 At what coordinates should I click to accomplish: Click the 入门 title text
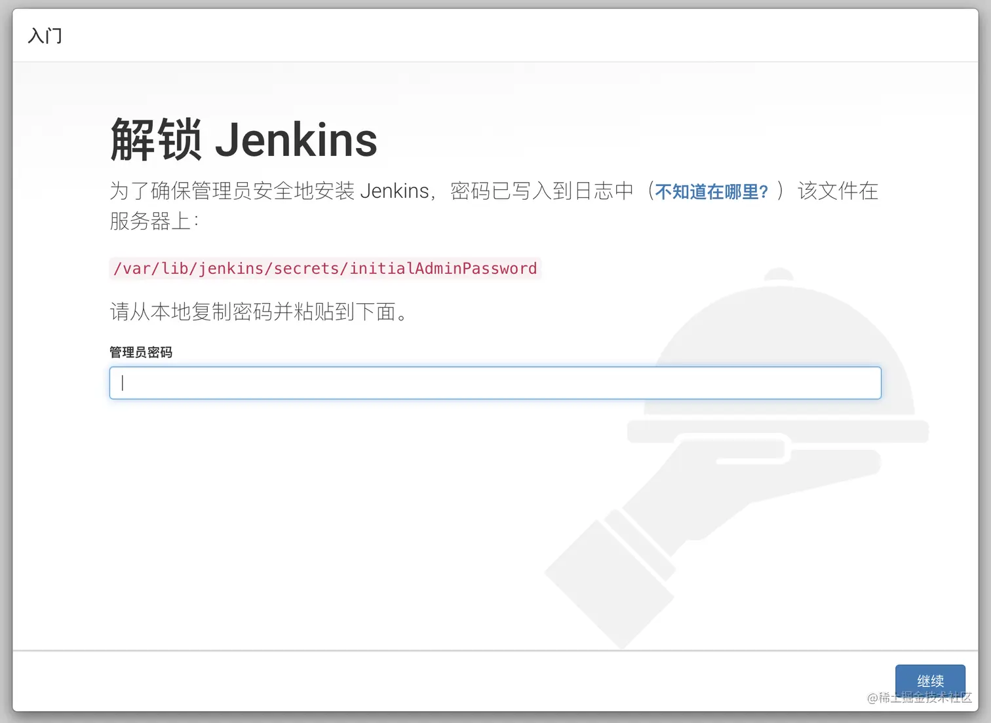click(45, 35)
